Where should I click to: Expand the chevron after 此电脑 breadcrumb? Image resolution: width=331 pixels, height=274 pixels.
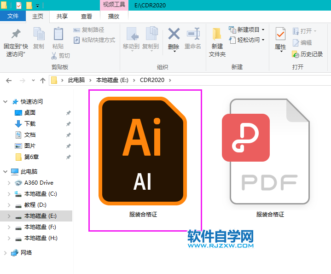click(x=90, y=81)
